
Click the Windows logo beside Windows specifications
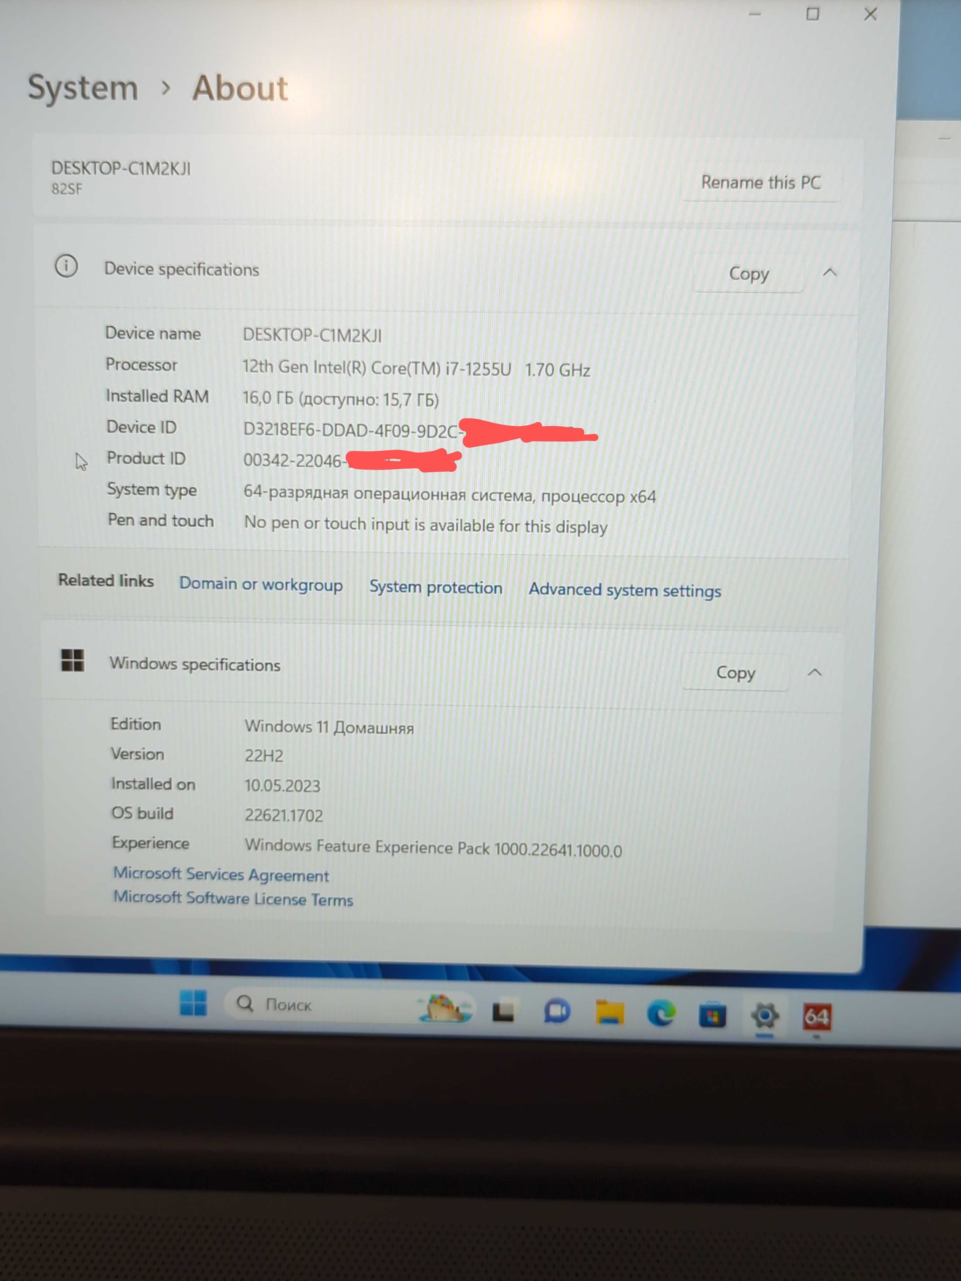[73, 660]
